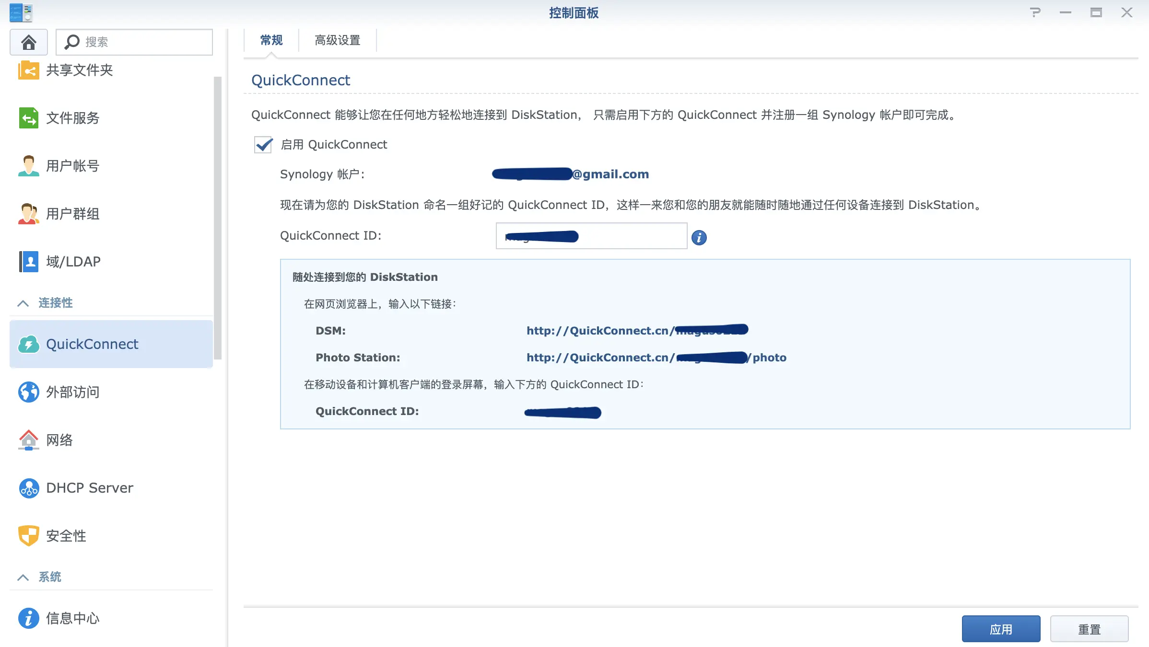Click the QuickConnect section heading text
This screenshot has width=1149, height=647.
[301, 80]
